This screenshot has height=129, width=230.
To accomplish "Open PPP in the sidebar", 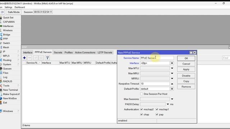I will coord(5,39).
